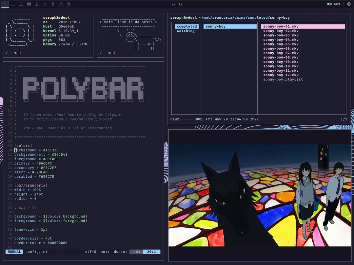Viewport: 354px width, 265px height.
Task: Click the green network globe icon
Action: click(x=349, y=4)
